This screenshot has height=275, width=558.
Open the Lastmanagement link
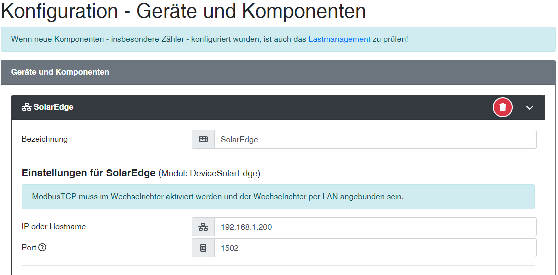339,39
